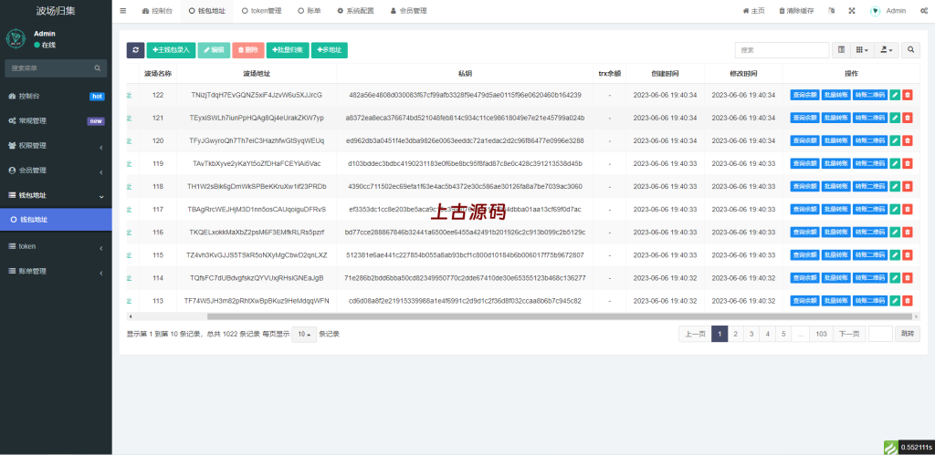Click the 主钱包录入 add button
Viewport: 935px width, 455px height.
[x=171, y=51]
